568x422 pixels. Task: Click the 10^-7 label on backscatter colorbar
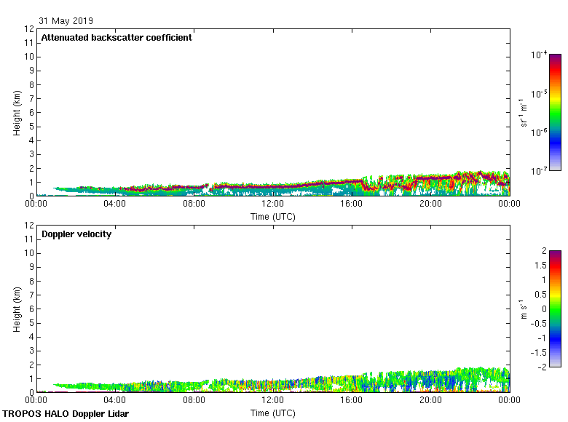point(539,171)
